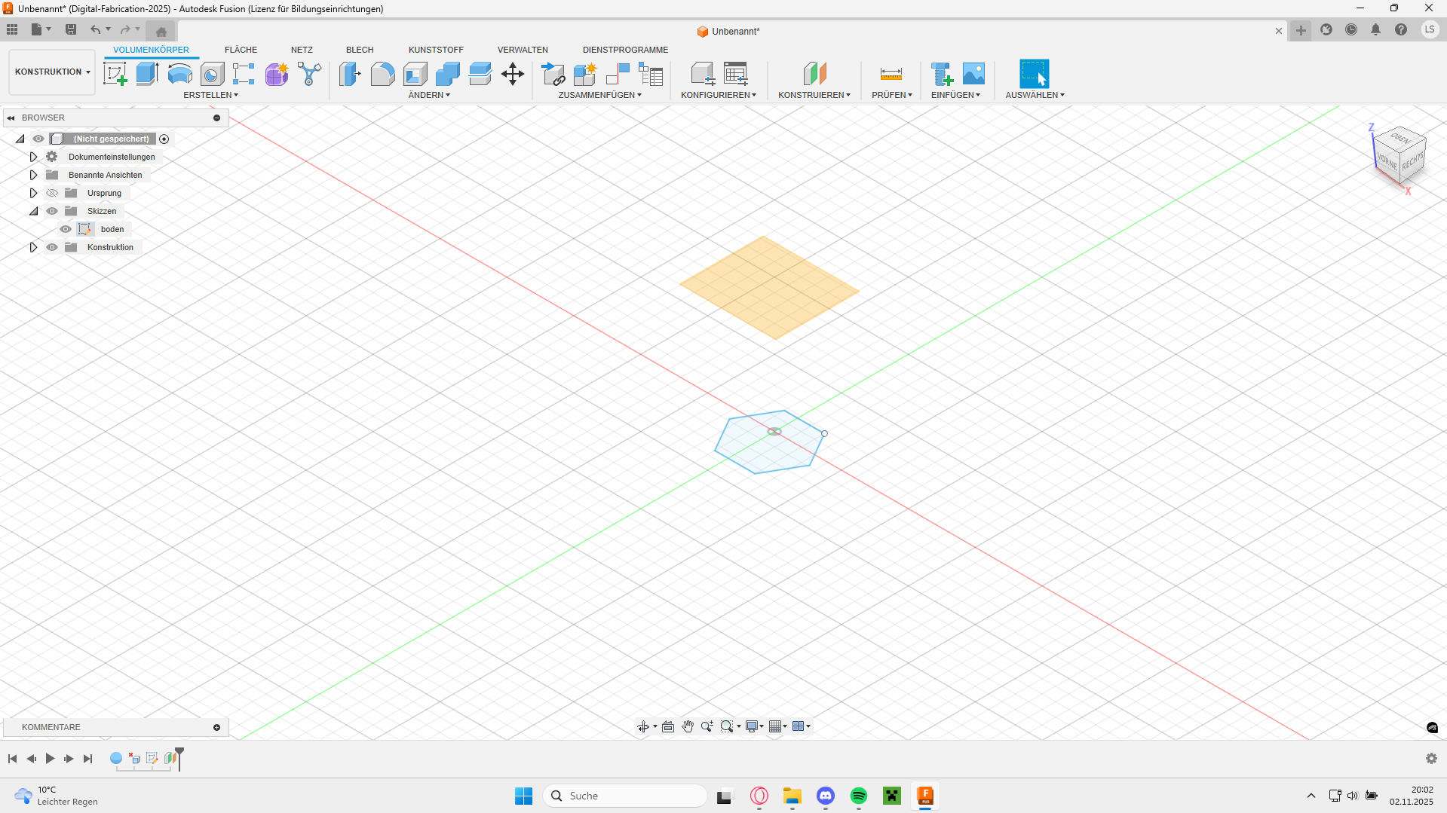Select the Fillet tool
1447x813 pixels.
point(382,74)
